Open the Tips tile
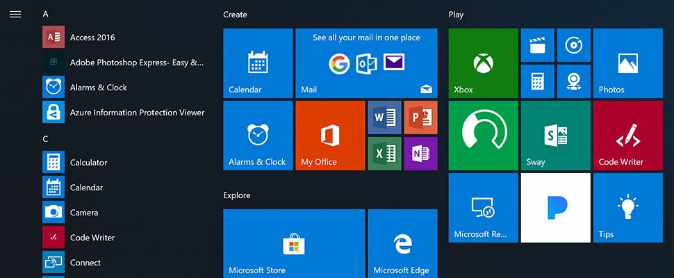Screen dimensions: 674x278 (628, 208)
